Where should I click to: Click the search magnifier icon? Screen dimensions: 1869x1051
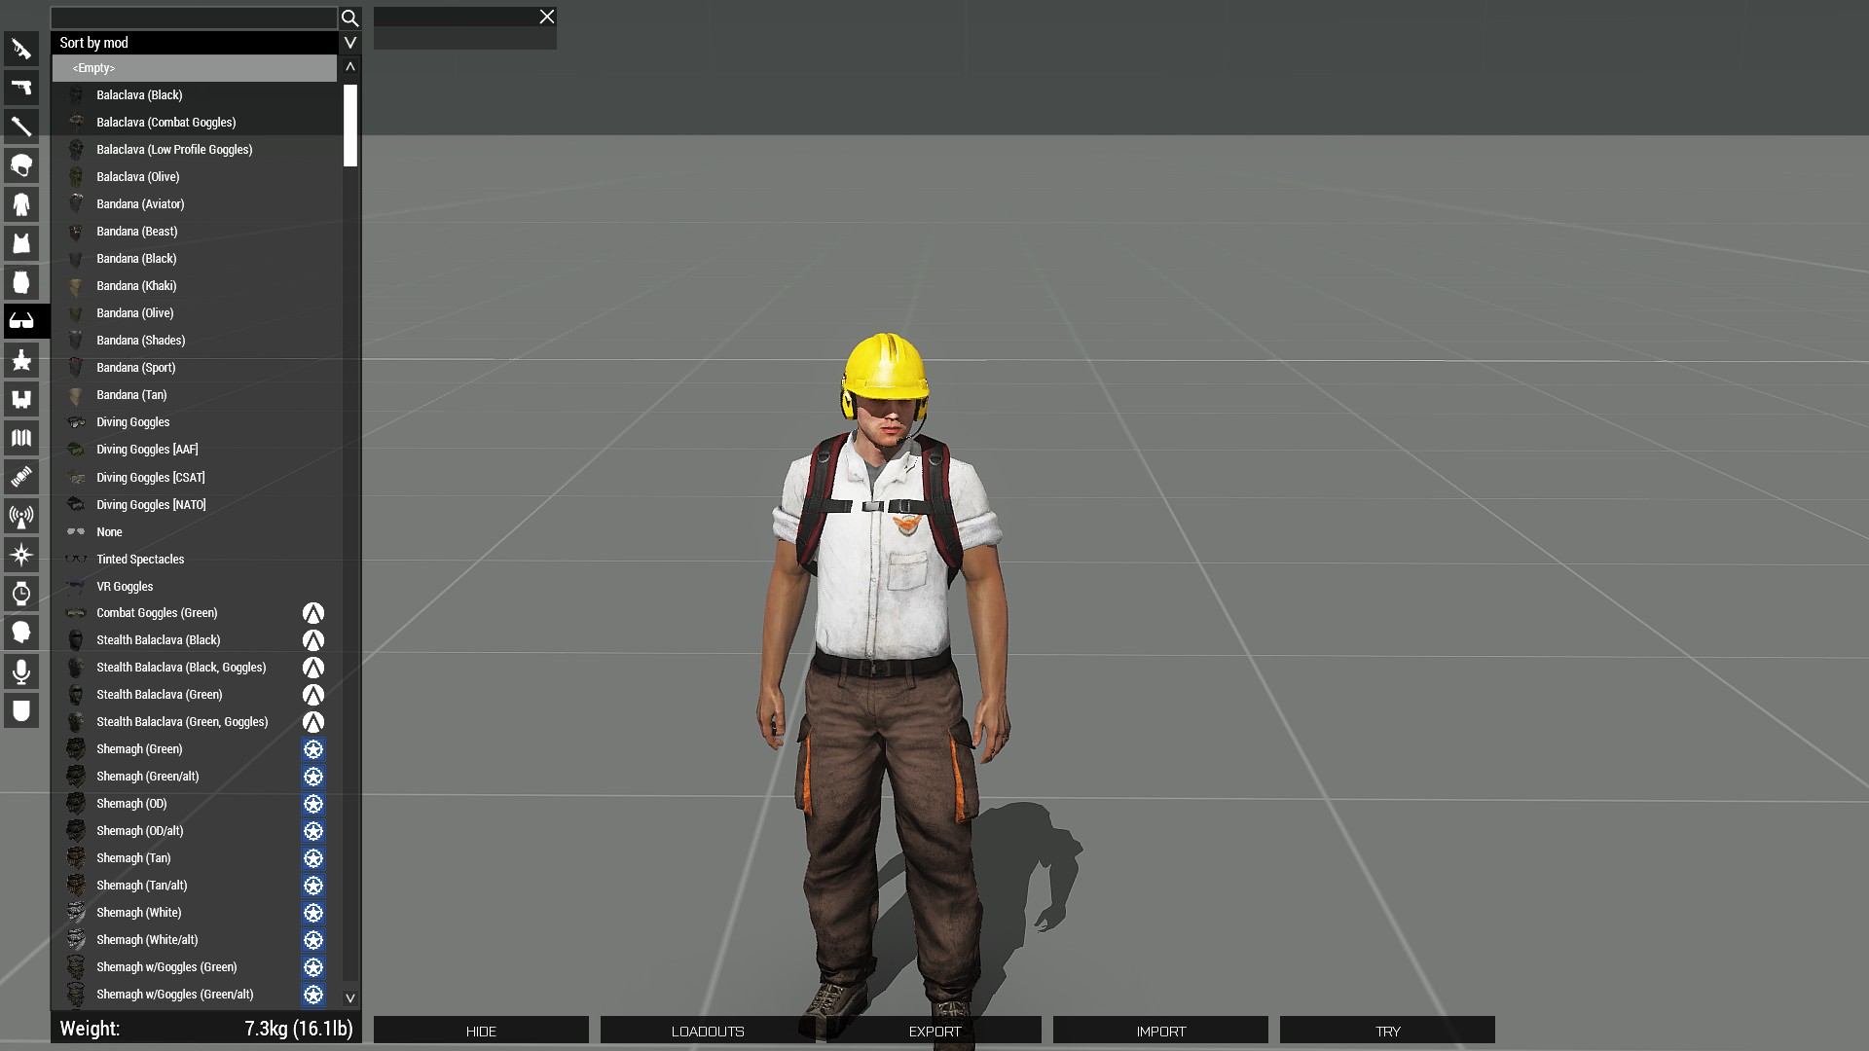[349, 18]
